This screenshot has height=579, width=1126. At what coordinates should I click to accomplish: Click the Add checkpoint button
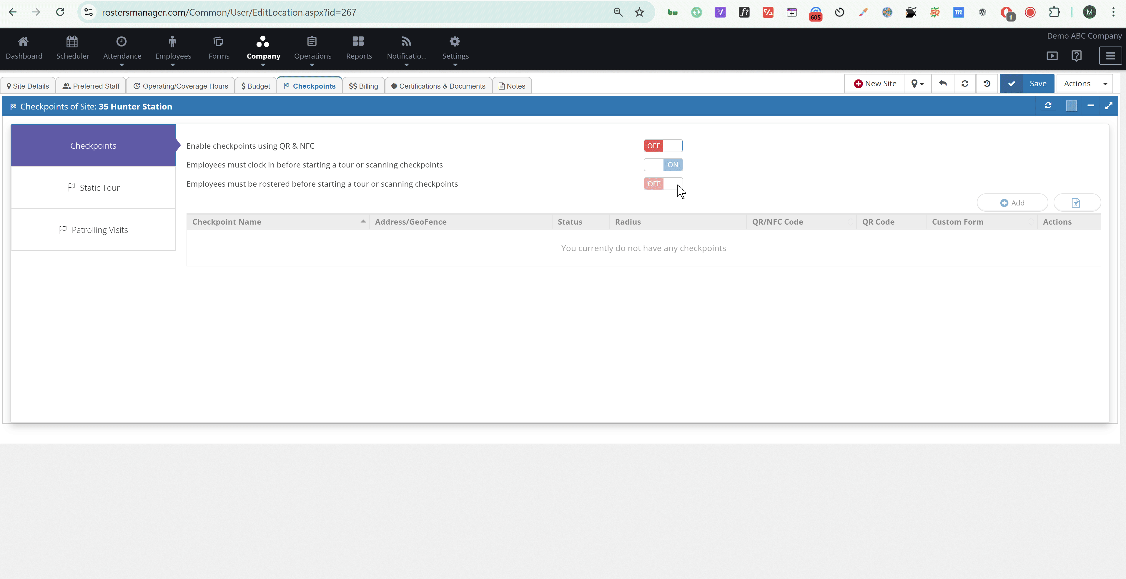click(1012, 203)
